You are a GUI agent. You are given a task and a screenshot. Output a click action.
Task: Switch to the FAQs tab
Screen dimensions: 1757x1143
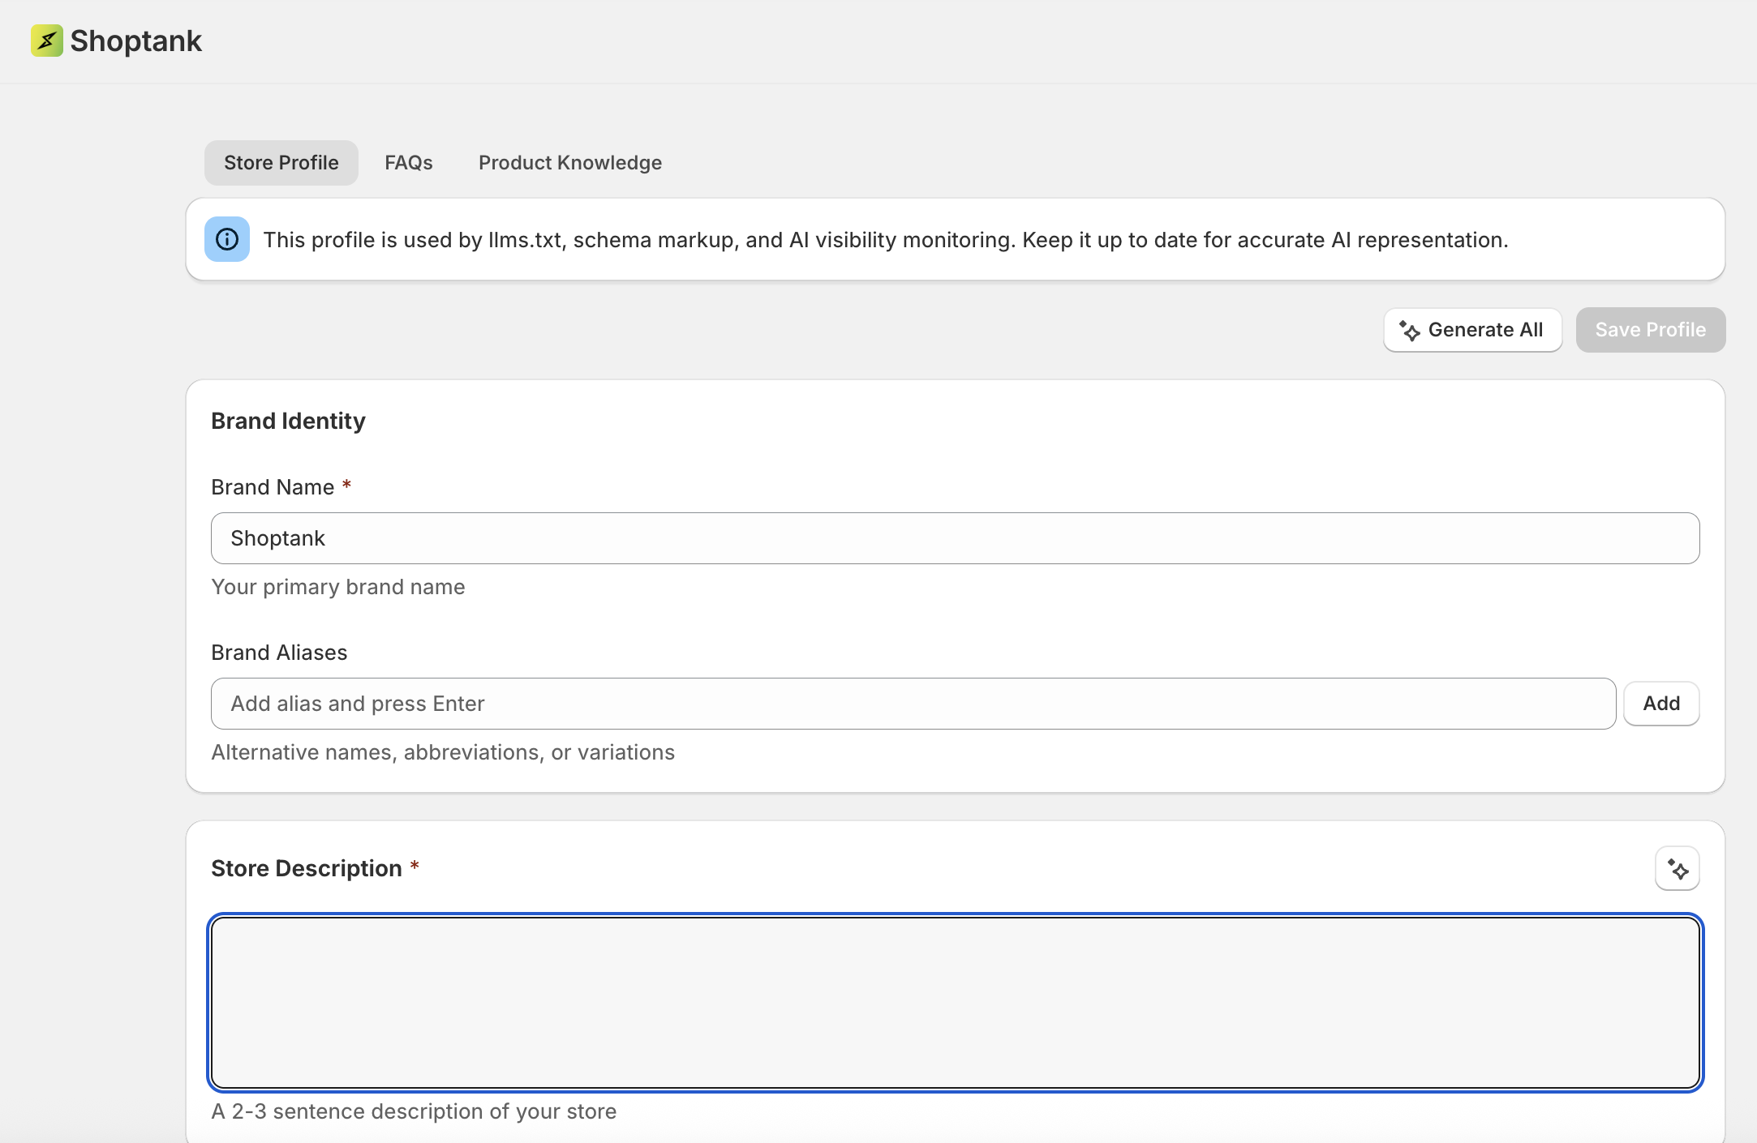click(408, 163)
